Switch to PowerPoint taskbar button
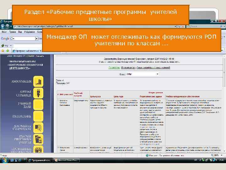 (x=67, y=160)
